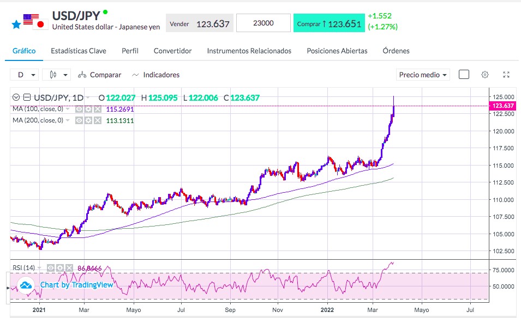This screenshot has height=318, width=521.
Task: Click the USD/JPY flags icon
Action: pos(35,21)
